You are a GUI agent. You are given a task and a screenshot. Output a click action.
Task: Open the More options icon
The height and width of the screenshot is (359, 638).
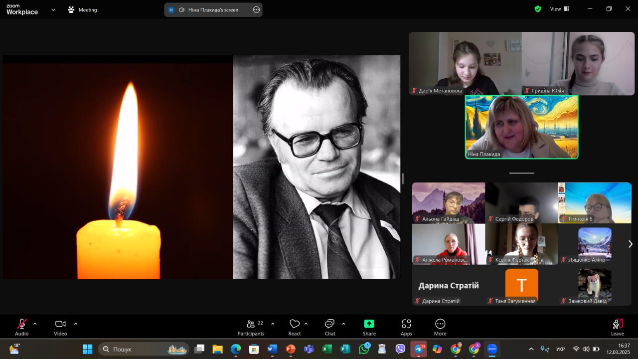[440, 324]
